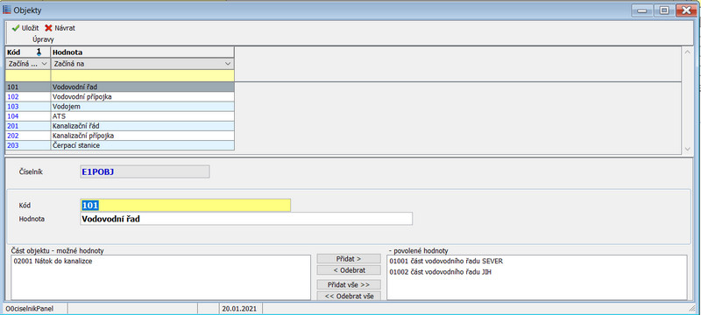Click the yellow Hodnota filter input cell

pyautogui.click(x=143, y=75)
